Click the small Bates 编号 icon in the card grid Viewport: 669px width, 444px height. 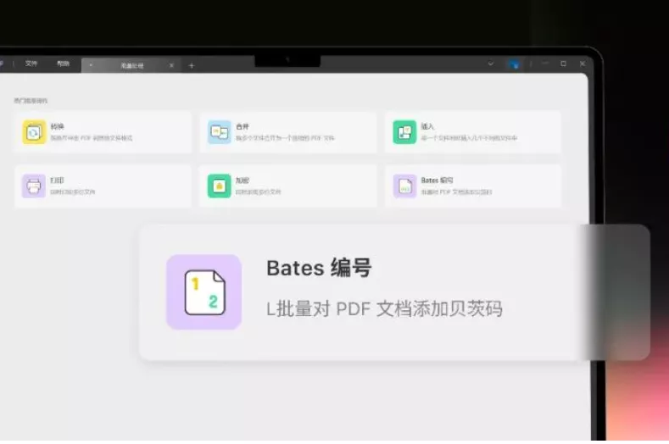pos(404,186)
